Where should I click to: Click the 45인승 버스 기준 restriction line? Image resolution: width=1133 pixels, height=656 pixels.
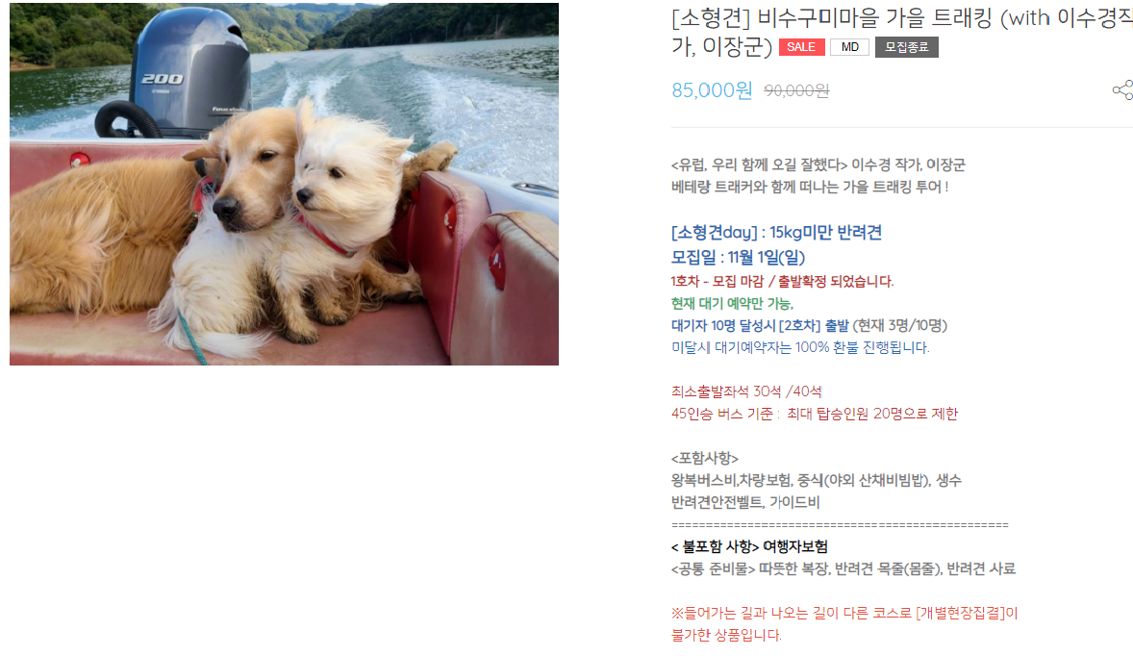tap(815, 414)
